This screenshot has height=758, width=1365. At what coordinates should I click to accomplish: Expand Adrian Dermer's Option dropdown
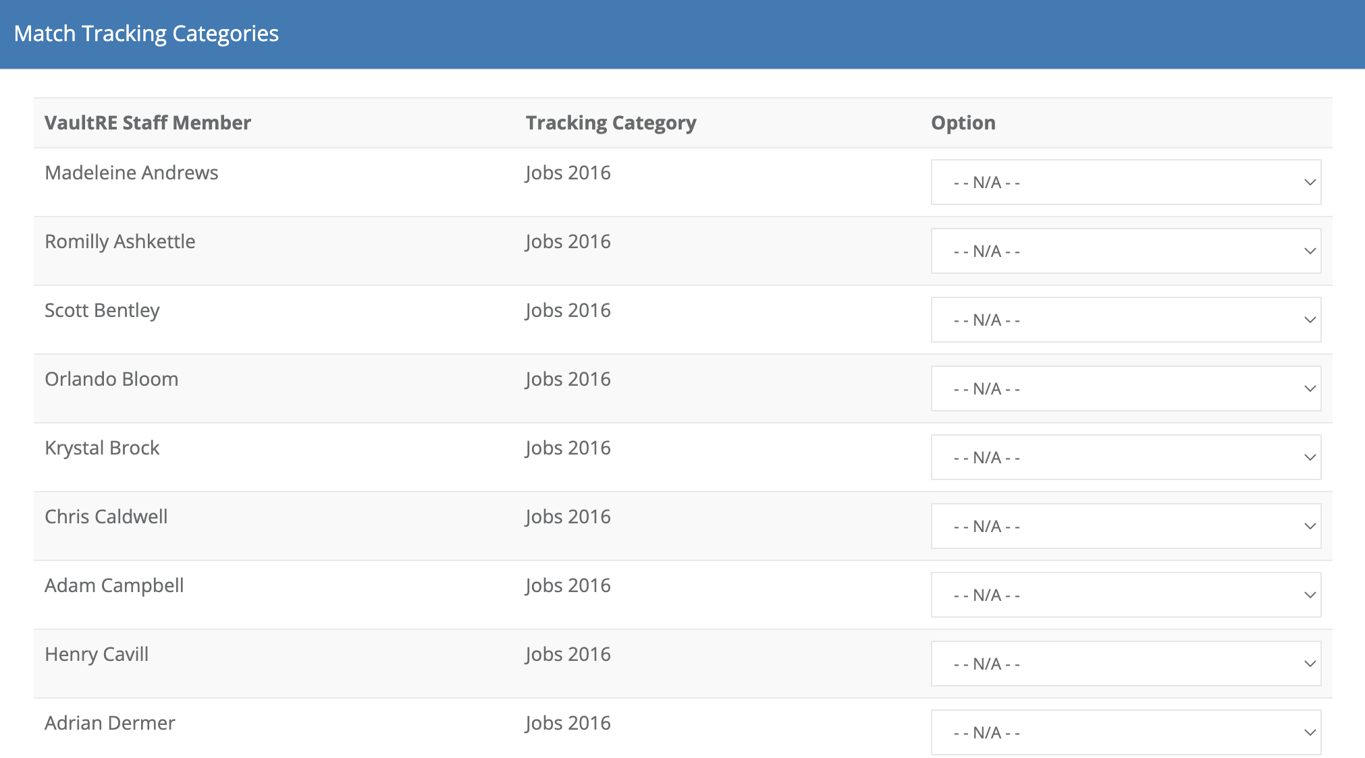[x=1125, y=732]
